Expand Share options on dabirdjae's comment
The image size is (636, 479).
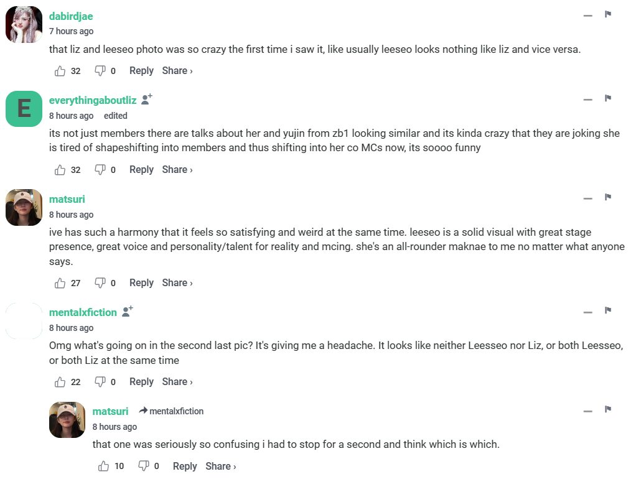[177, 71]
